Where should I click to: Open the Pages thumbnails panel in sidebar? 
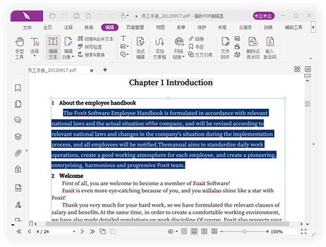click(18, 104)
